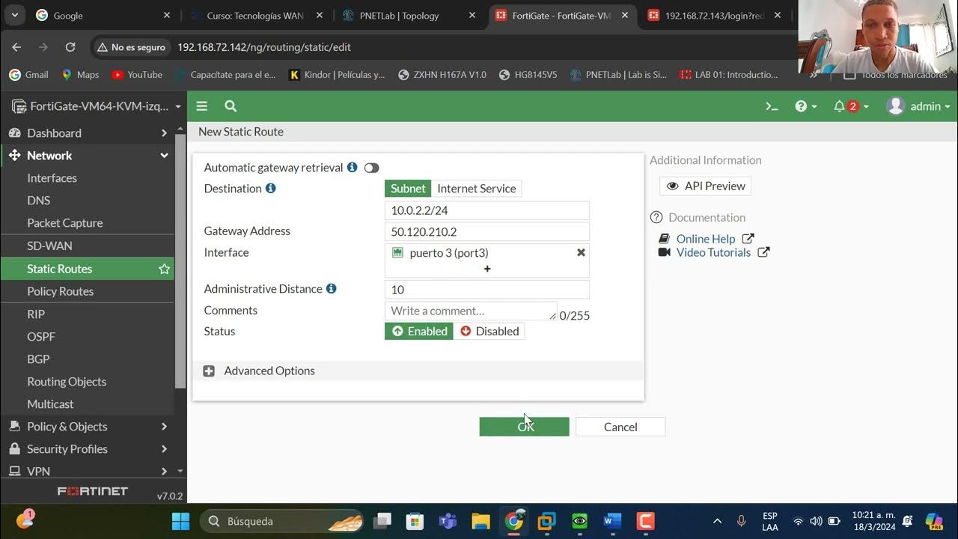Expand Policy & Objects menu
This screenshot has height=539, width=958.
88,426
